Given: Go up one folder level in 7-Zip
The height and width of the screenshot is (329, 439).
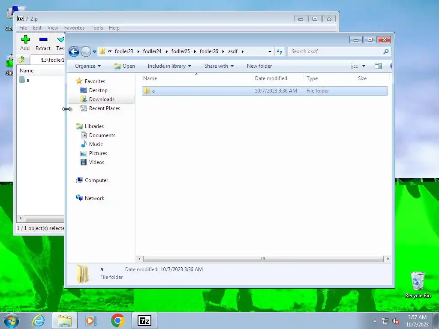Looking at the screenshot, I should (22, 60).
